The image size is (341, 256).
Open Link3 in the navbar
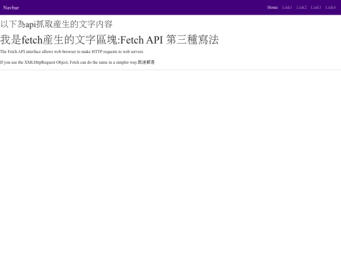point(316,8)
